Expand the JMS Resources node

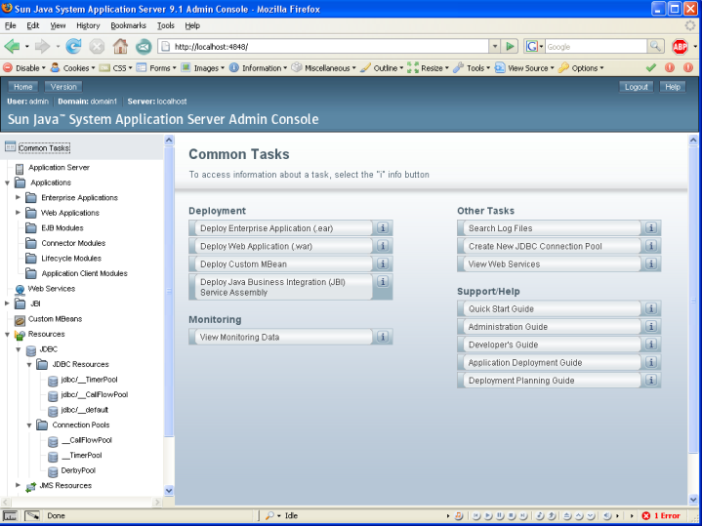[18, 485]
